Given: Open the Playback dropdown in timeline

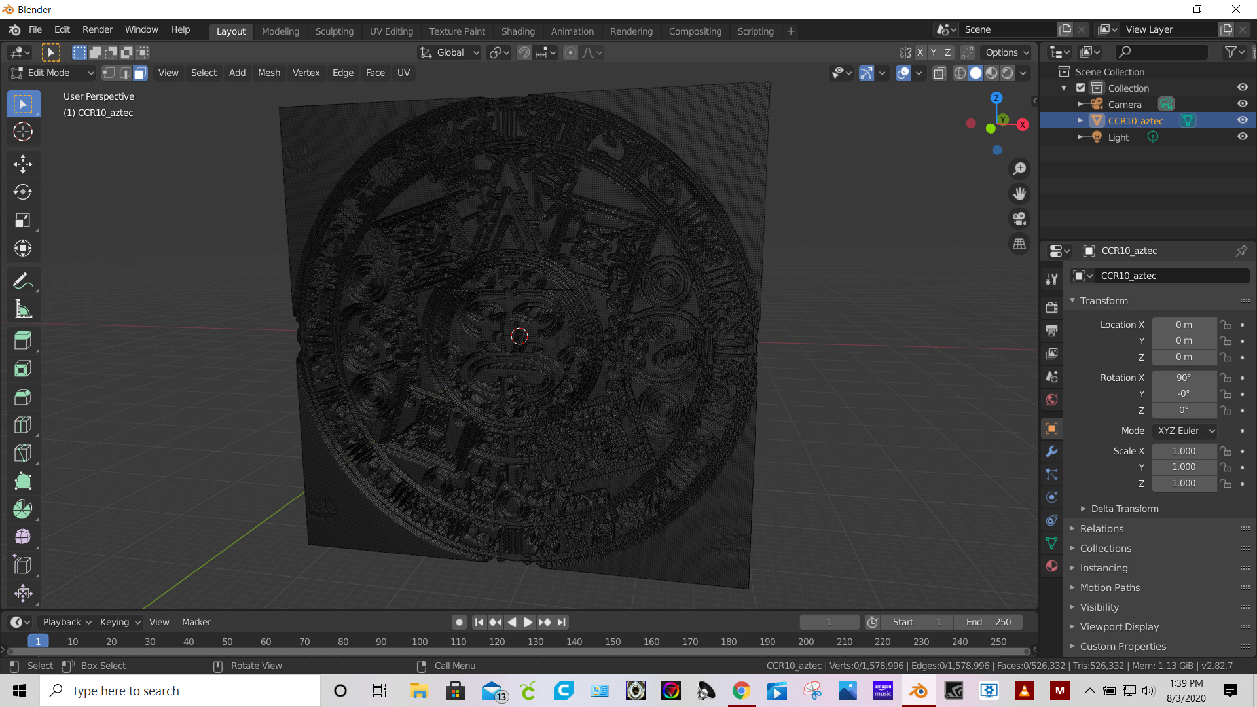Looking at the screenshot, I should click(x=66, y=622).
